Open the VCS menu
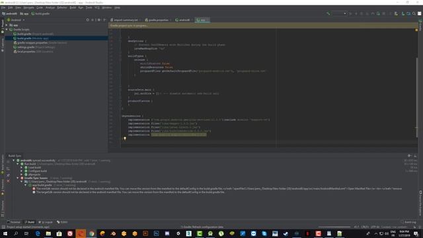This screenshot has height=238, width=423. point(97,7)
